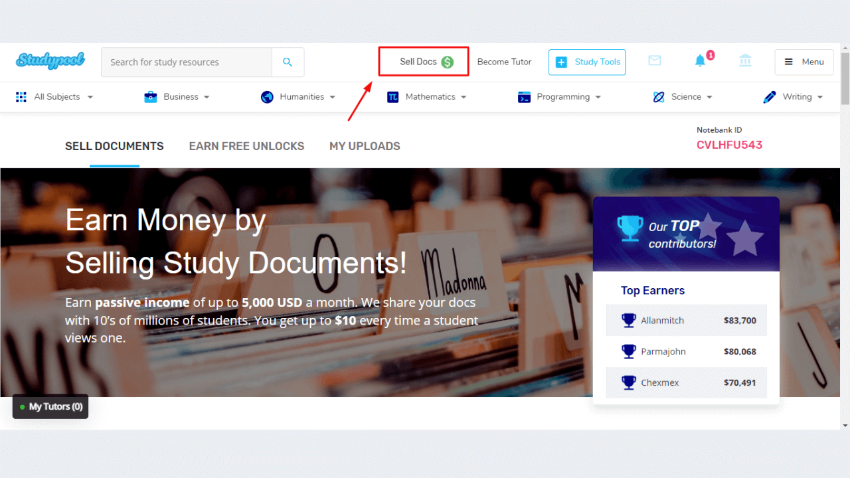
Task: Click the Studypool logo
Action: pos(50,61)
